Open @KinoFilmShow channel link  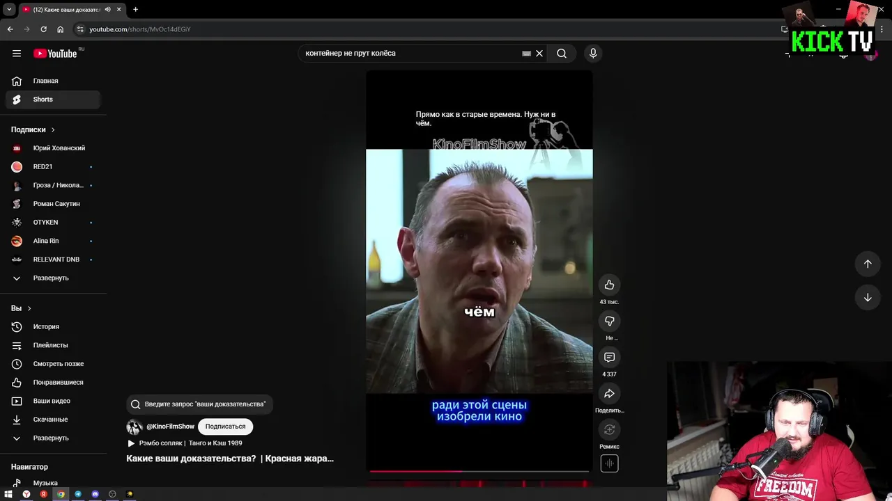point(170,427)
